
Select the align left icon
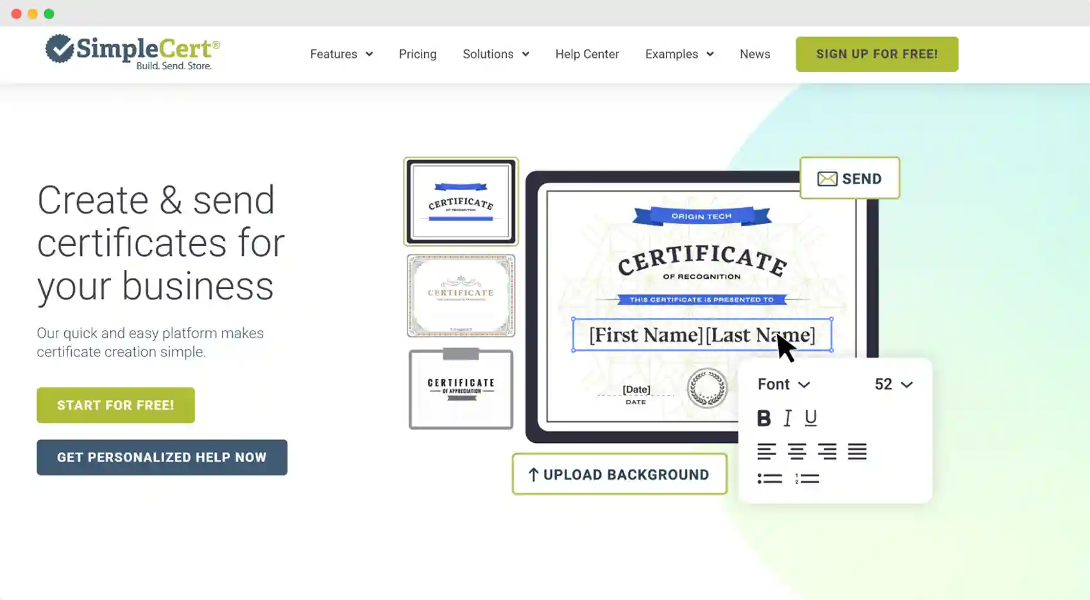point(767,451)
